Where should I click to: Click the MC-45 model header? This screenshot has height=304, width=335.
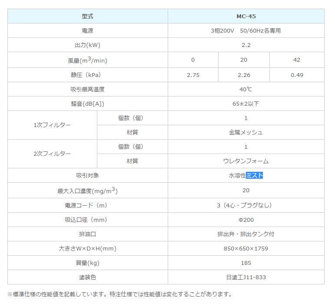246,17
